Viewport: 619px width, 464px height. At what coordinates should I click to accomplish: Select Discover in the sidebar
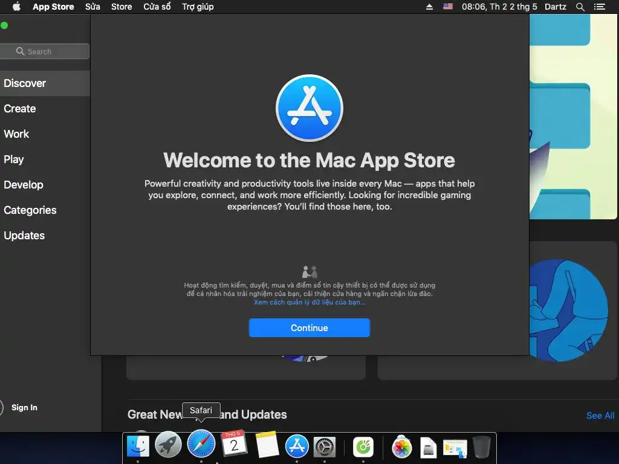coord(45,83)
